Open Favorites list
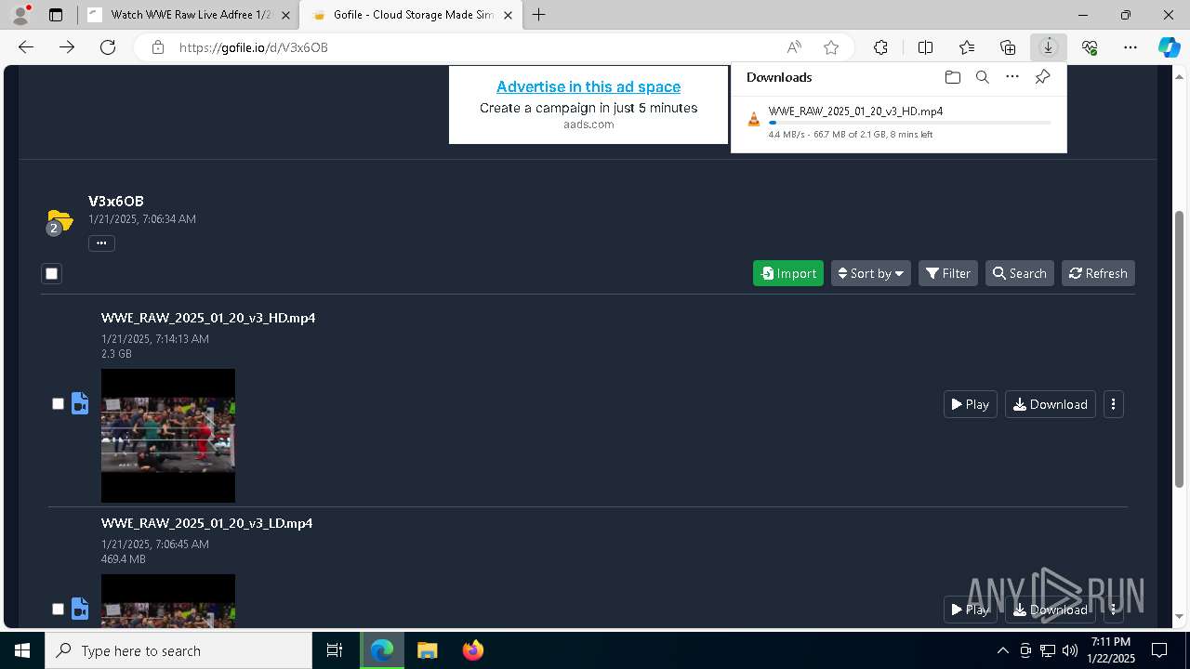This screenshot has width=1190, height=669. pyautogui.click(x=967, y=47)
